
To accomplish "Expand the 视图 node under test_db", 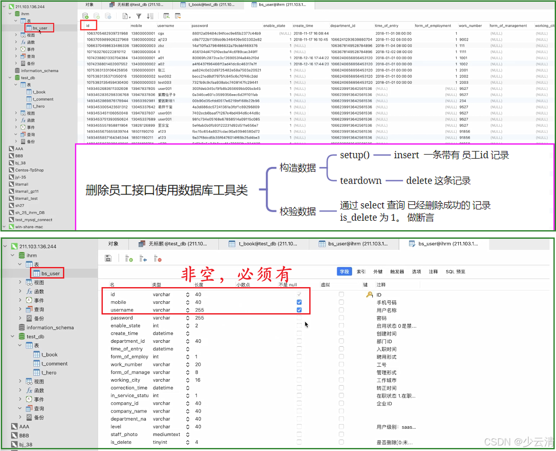I will (19, 381).
